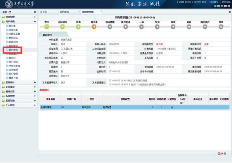Select the 申购单明细 tab
This screenshot has width=232, height=163.
(88, 12)
